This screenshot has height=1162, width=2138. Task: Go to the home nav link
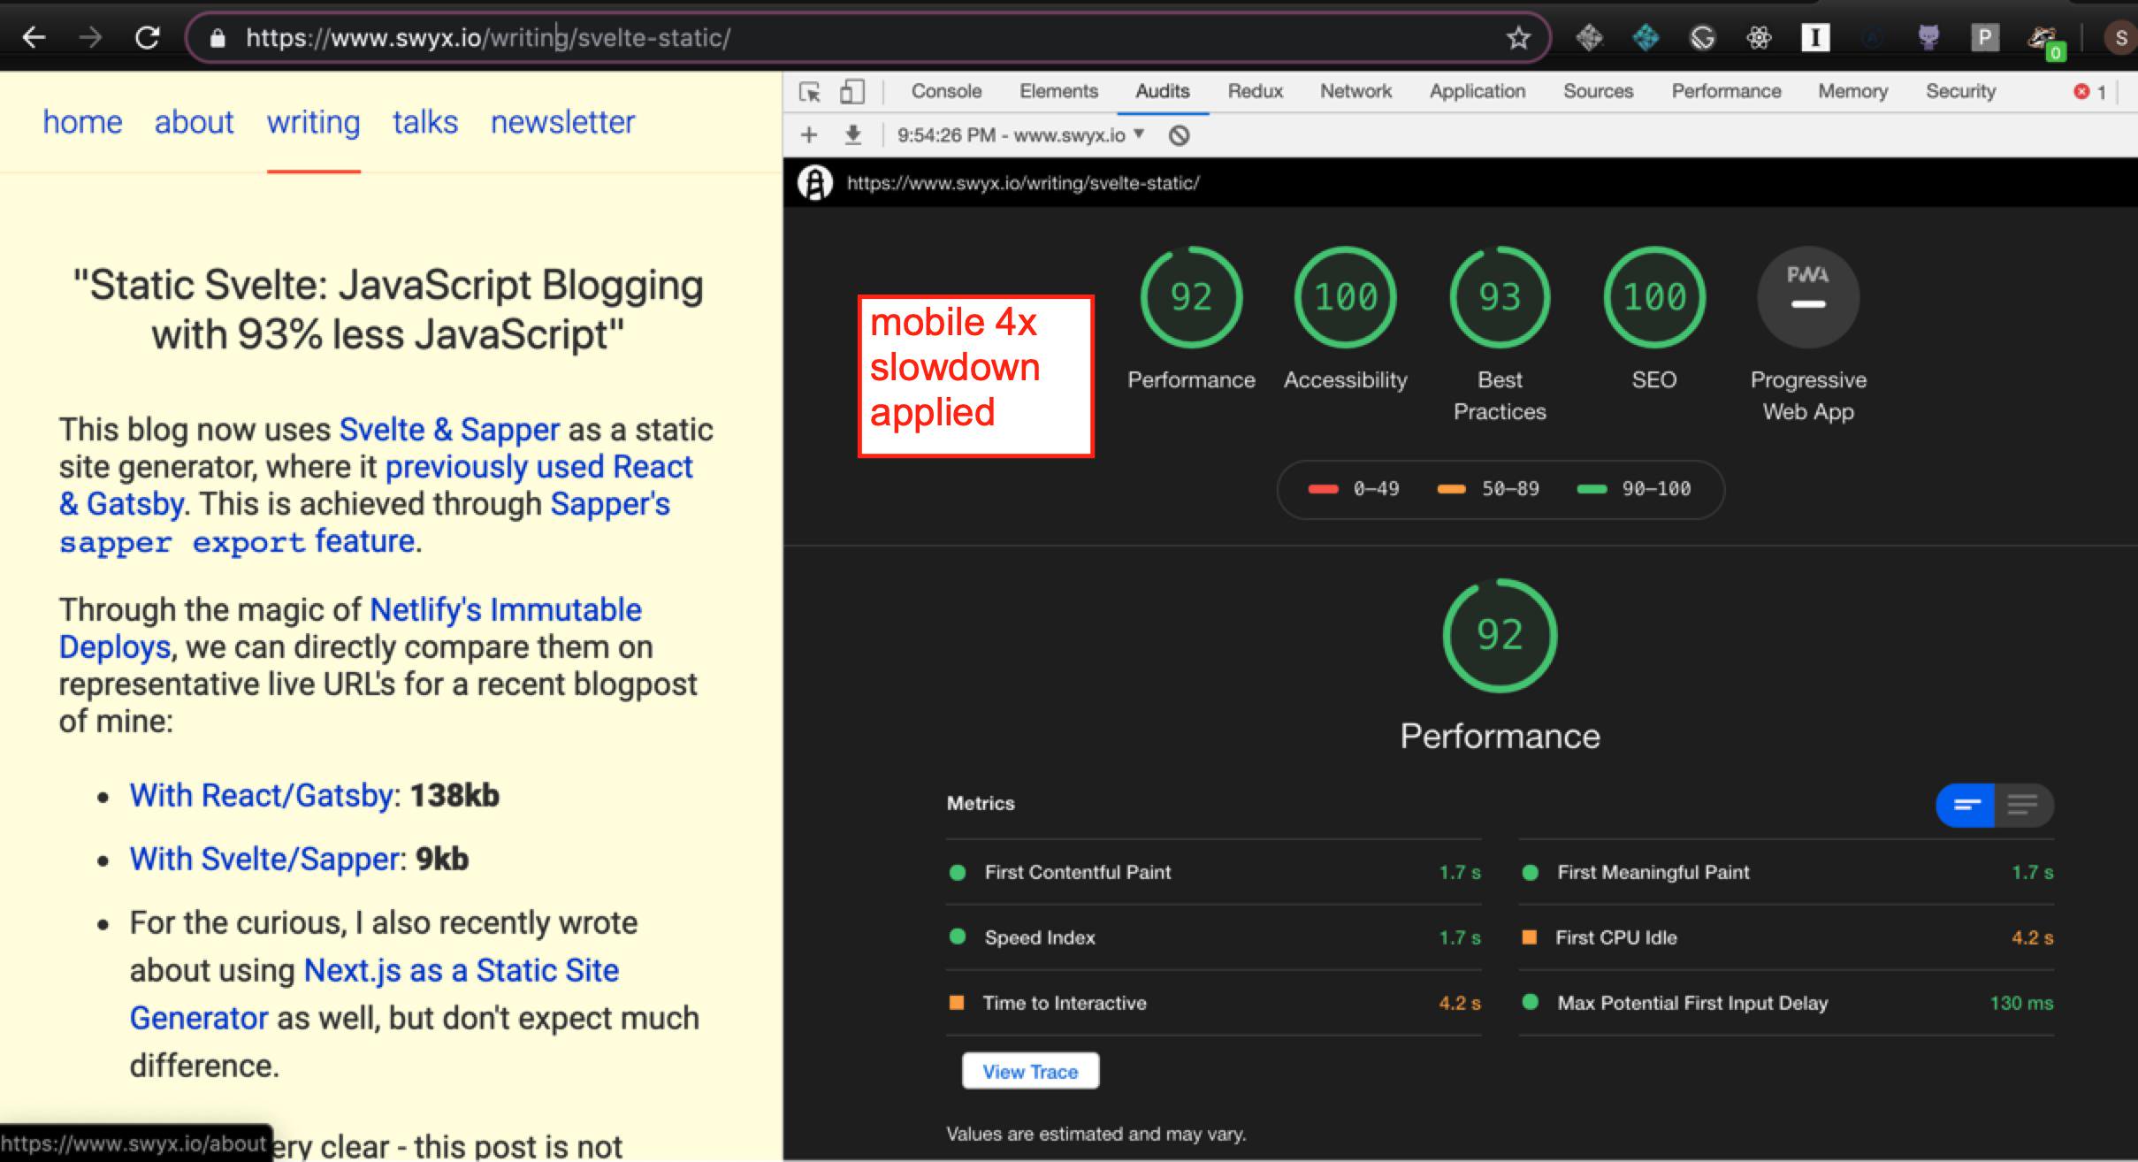tap(82, 122)
